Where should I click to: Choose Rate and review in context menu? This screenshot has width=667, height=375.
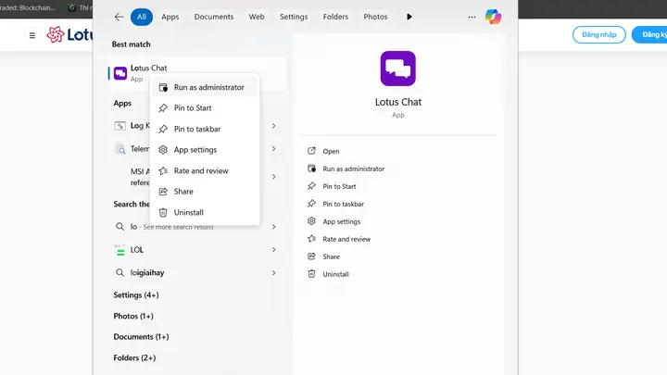click(x=205, y=170)
